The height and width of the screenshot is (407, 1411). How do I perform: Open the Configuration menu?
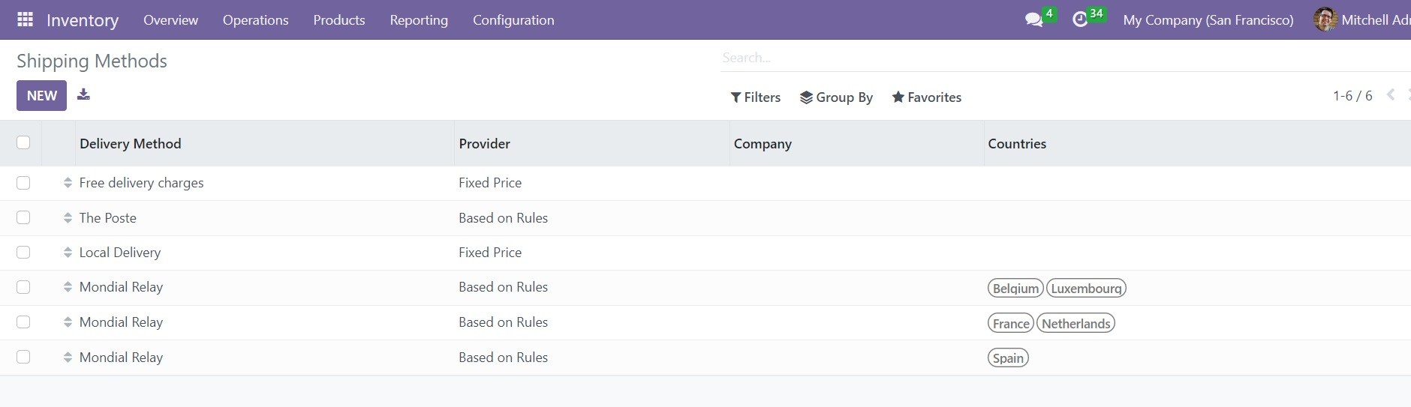(513, 20)
